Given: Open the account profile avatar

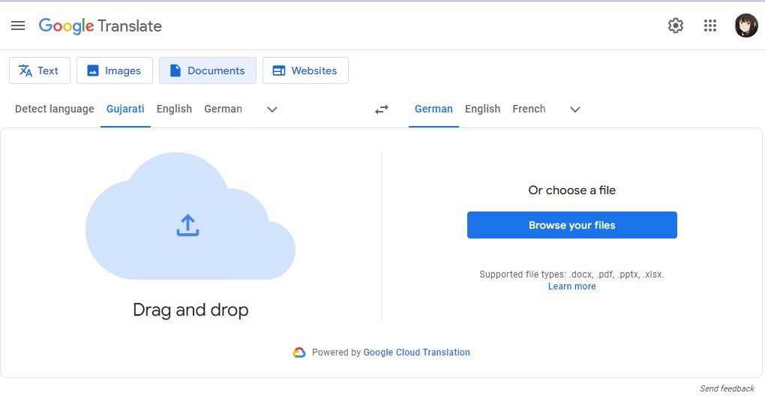Looking at the screenshot, I should pyautogui.click(x=746, y=25).
